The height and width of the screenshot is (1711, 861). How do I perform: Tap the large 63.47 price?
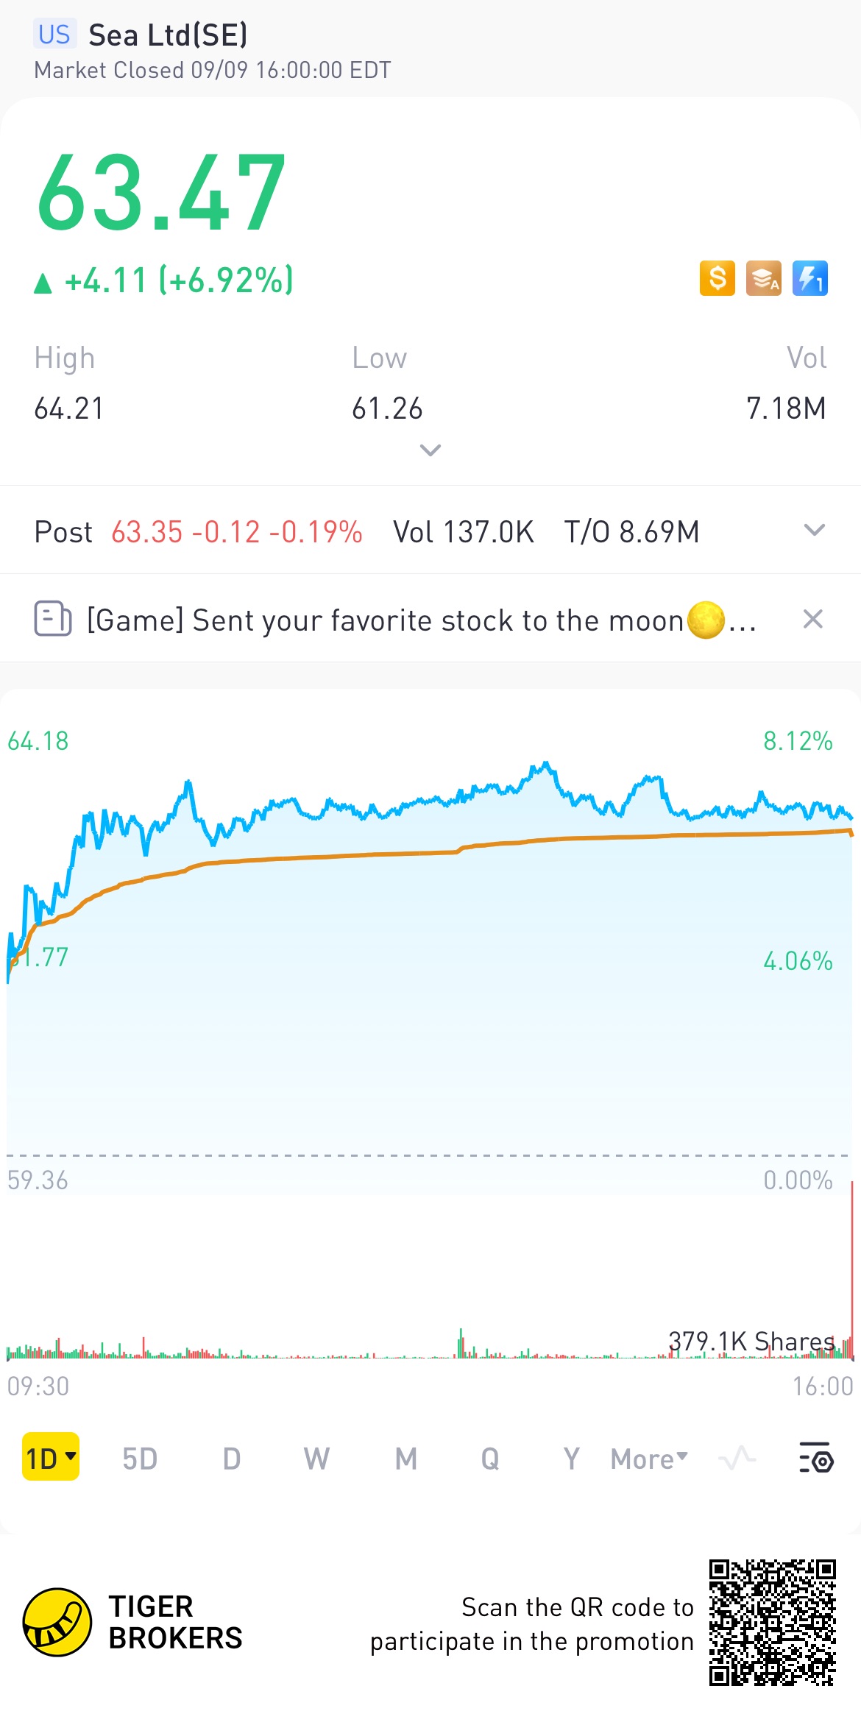(161, 193)
